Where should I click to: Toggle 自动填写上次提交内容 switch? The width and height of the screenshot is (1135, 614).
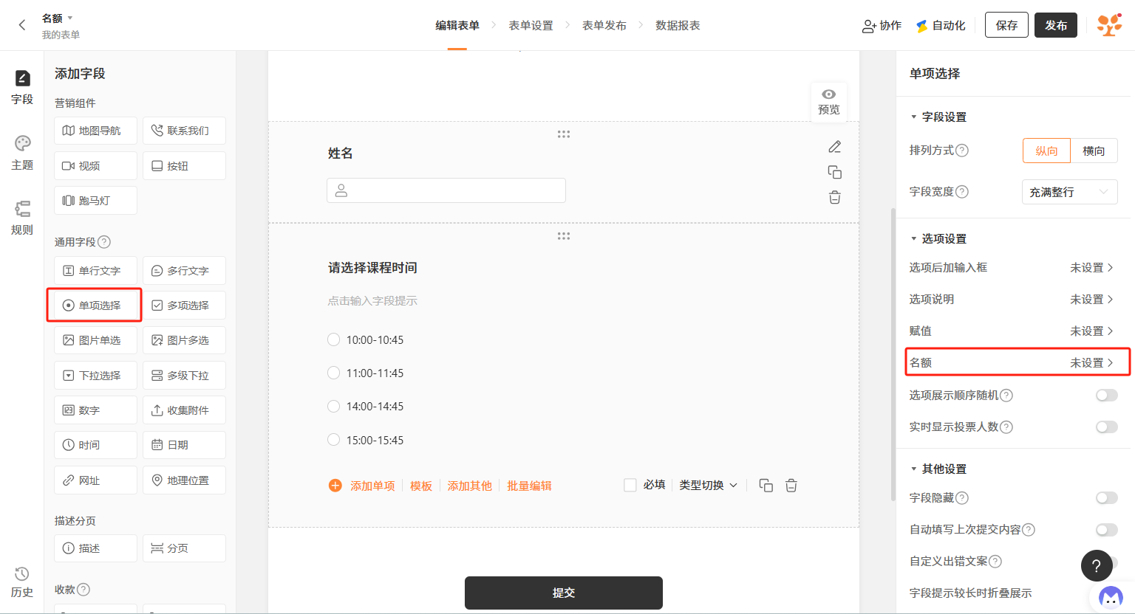click(1106, 530)
